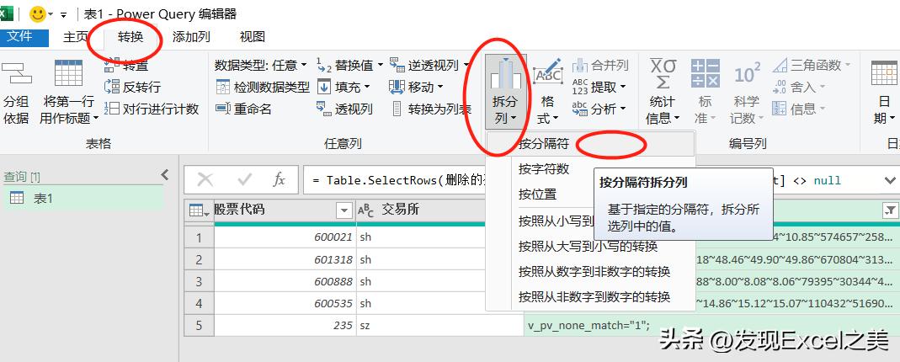Click the 反转行 (Reverse Rows) icon
The height and width of the screenshot is (362, 900).
pos(112,87)
